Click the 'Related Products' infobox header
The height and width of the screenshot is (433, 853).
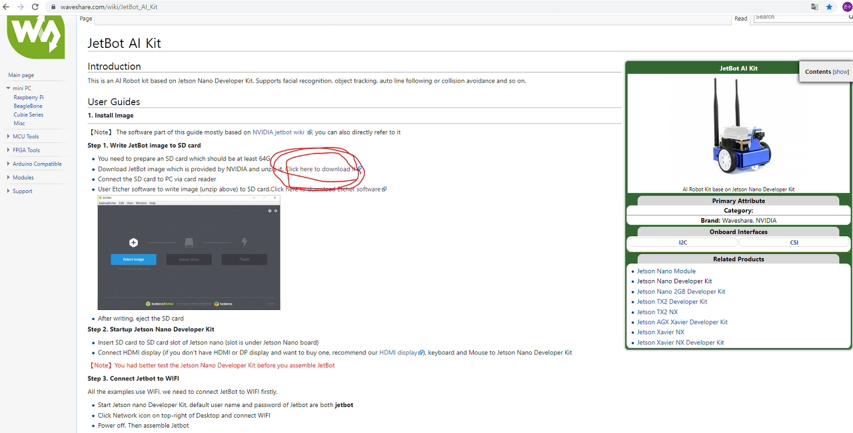coord(738,259)
